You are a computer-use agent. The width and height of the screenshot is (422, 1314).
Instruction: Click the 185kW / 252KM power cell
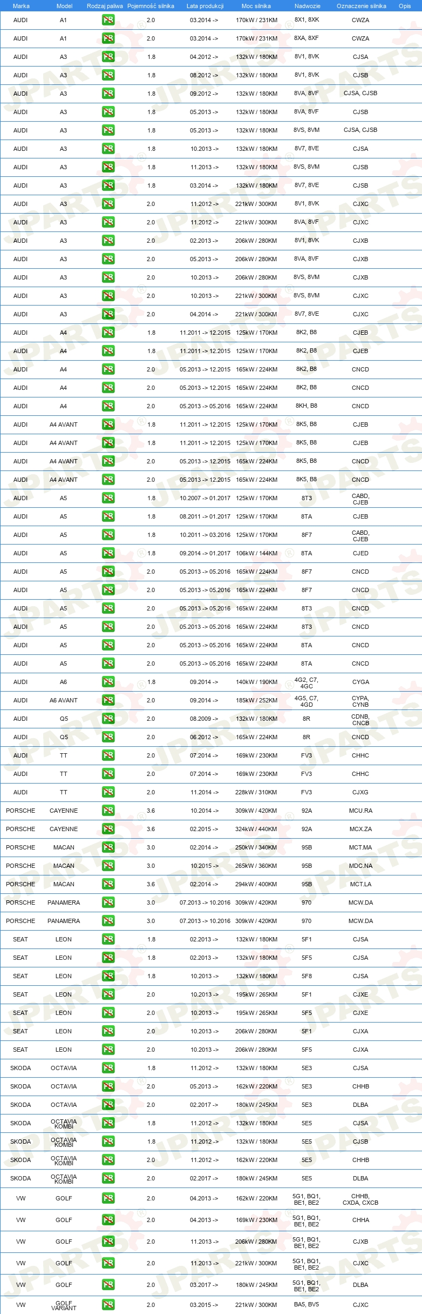coord(256,700)
